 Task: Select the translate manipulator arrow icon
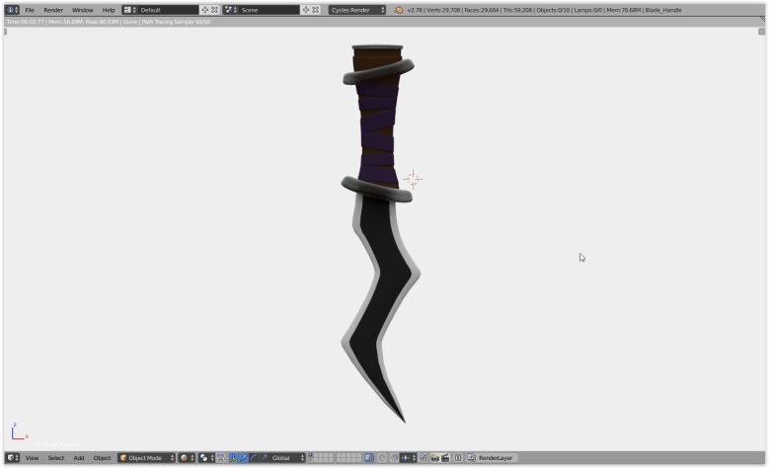[x=243, y=458]
